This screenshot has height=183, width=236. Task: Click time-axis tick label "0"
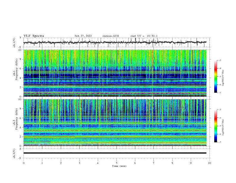tap(24, 163)
